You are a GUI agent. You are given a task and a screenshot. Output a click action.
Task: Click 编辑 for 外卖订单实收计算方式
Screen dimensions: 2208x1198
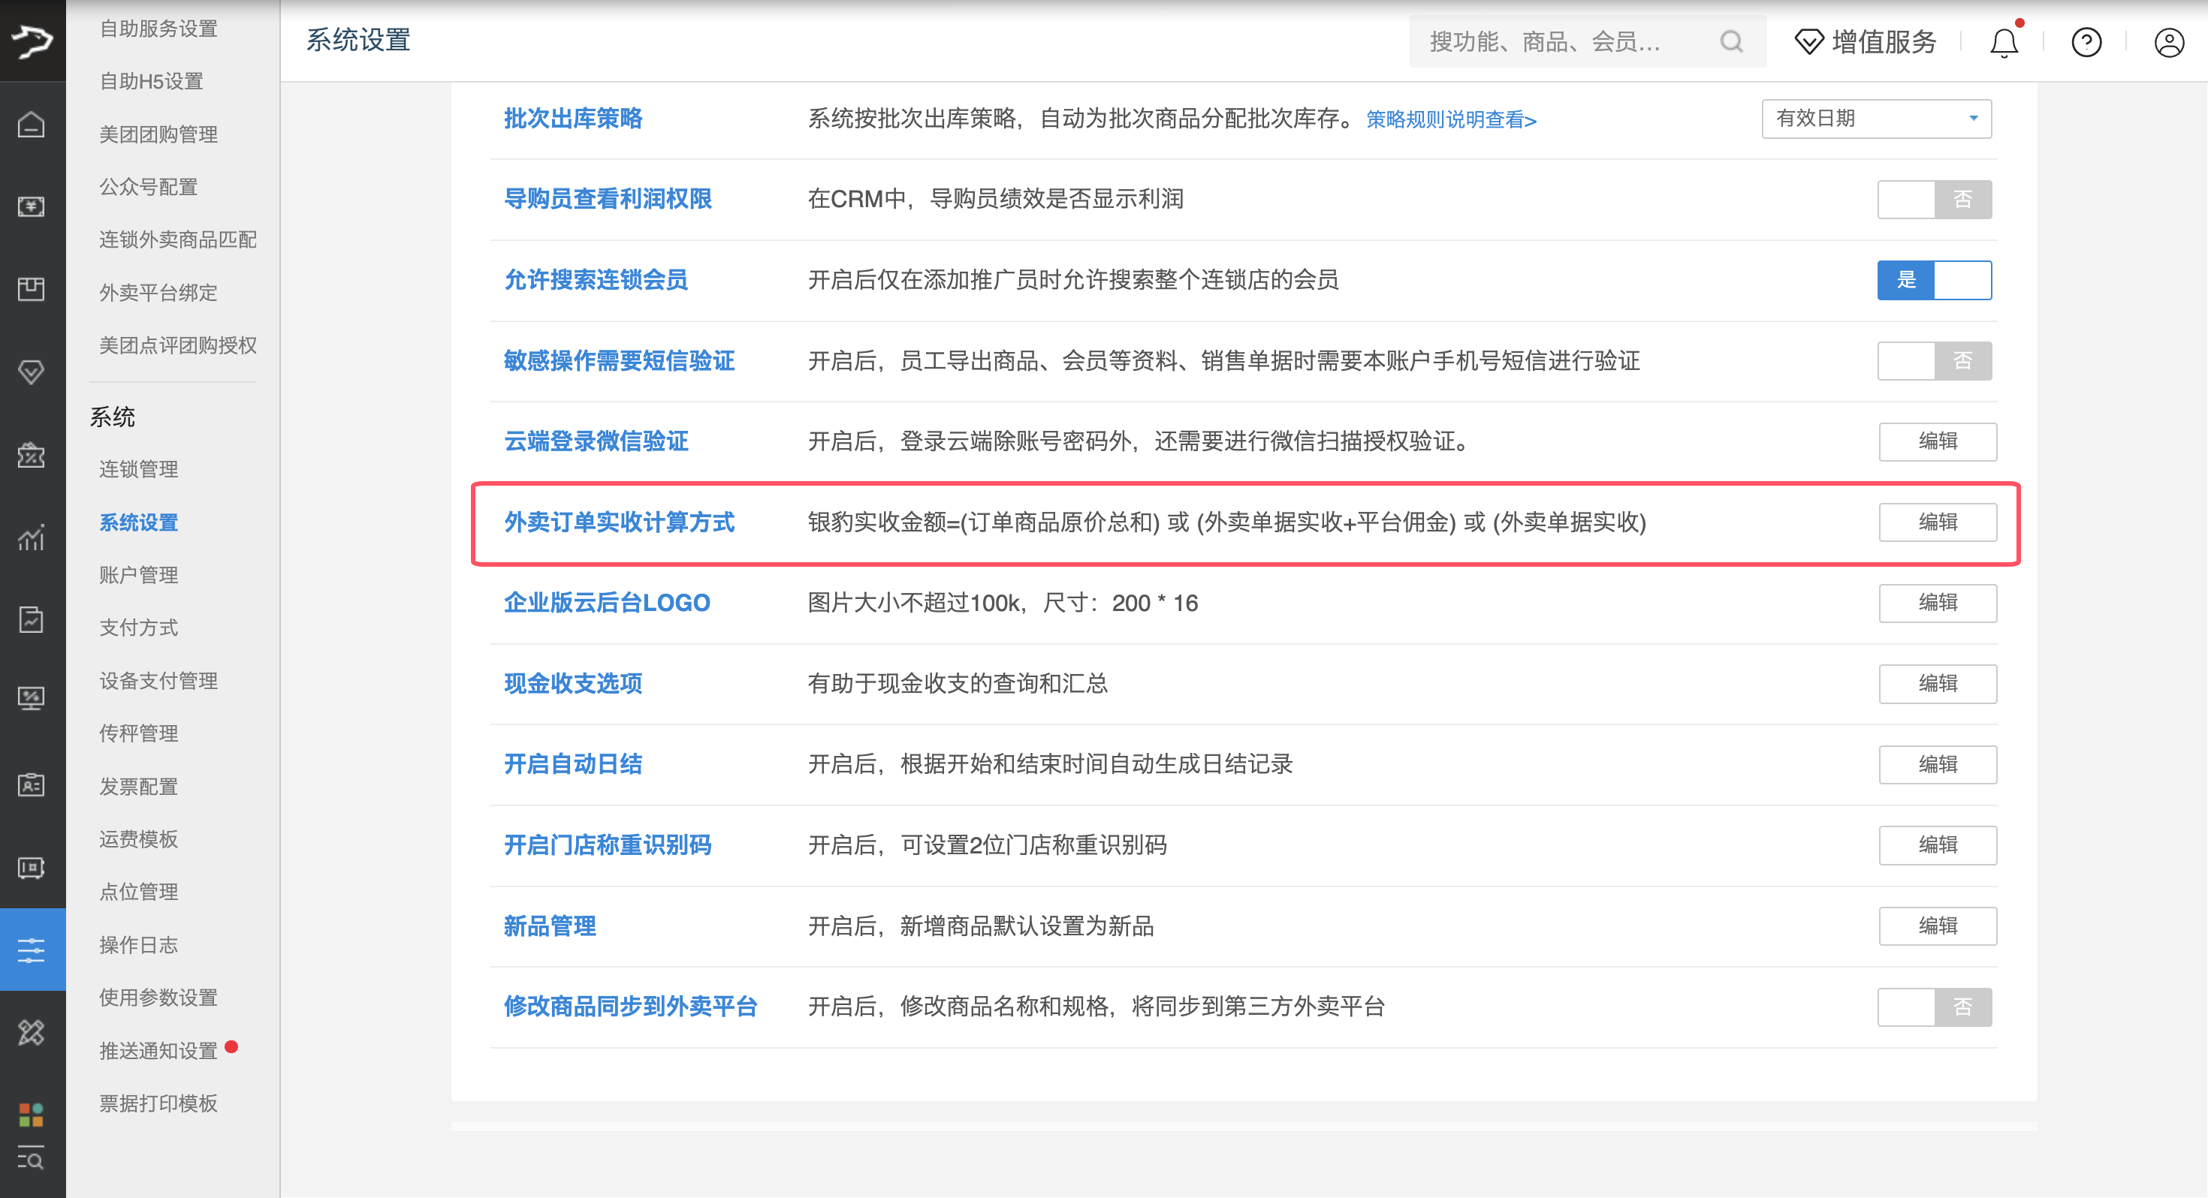click(1937, 522)
